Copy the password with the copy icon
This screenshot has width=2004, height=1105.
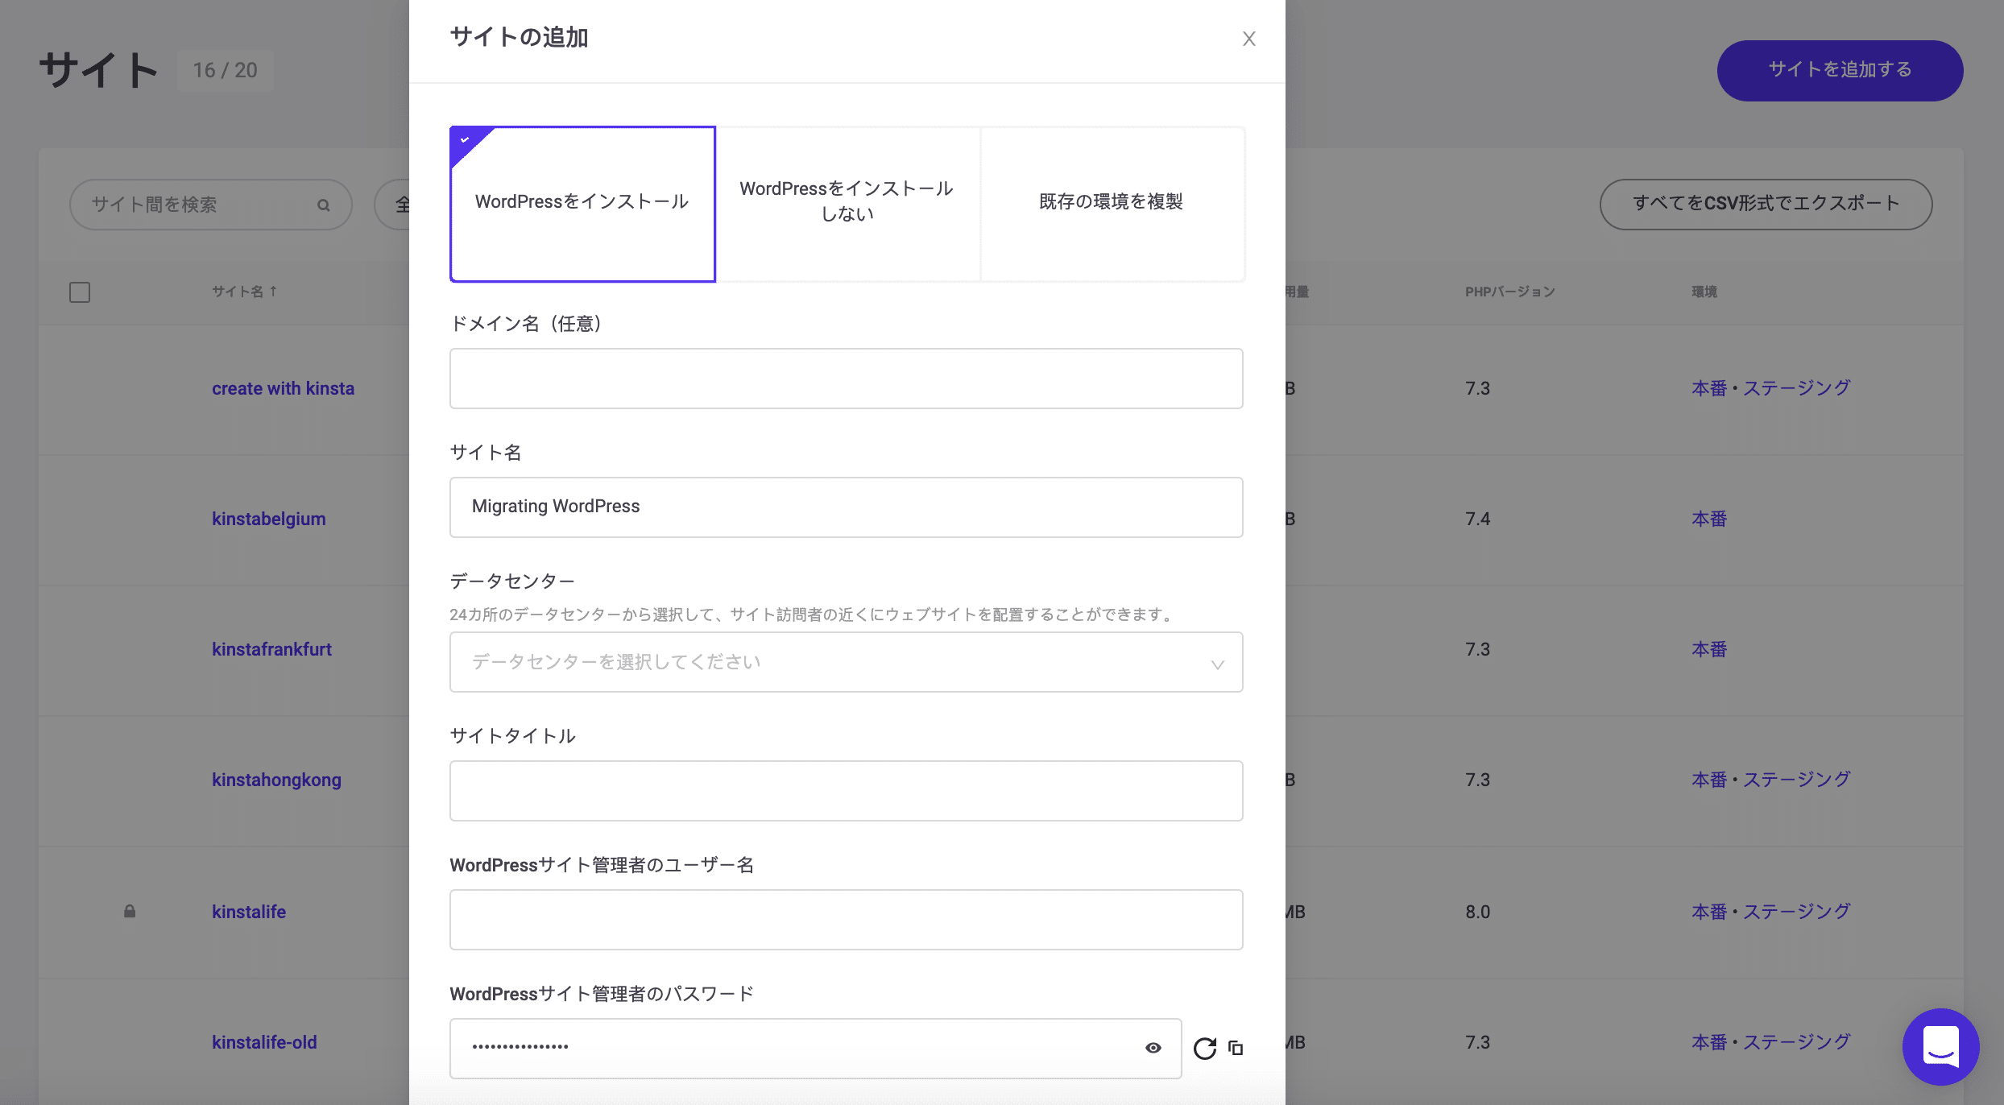pyautogui.click(x=1236, y=1048)
